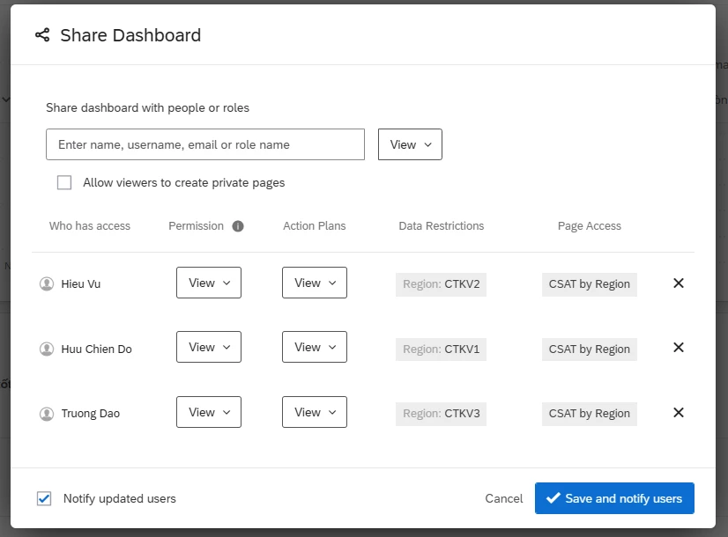Click Save and notify users button

coord(614,498)
